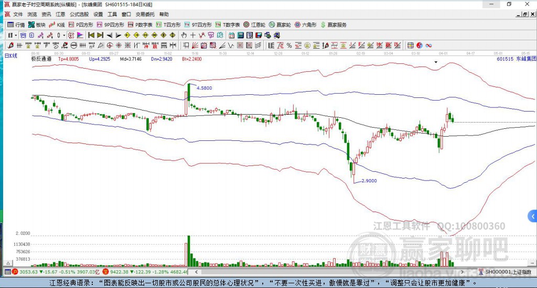Select the red pencil drawing tool
Image resolution: width=537 pixels, height=288 pixels.
10,46
